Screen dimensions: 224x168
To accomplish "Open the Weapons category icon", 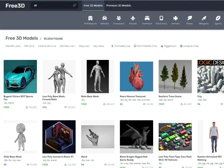I will pyautogui.click(x=204, y=18).
